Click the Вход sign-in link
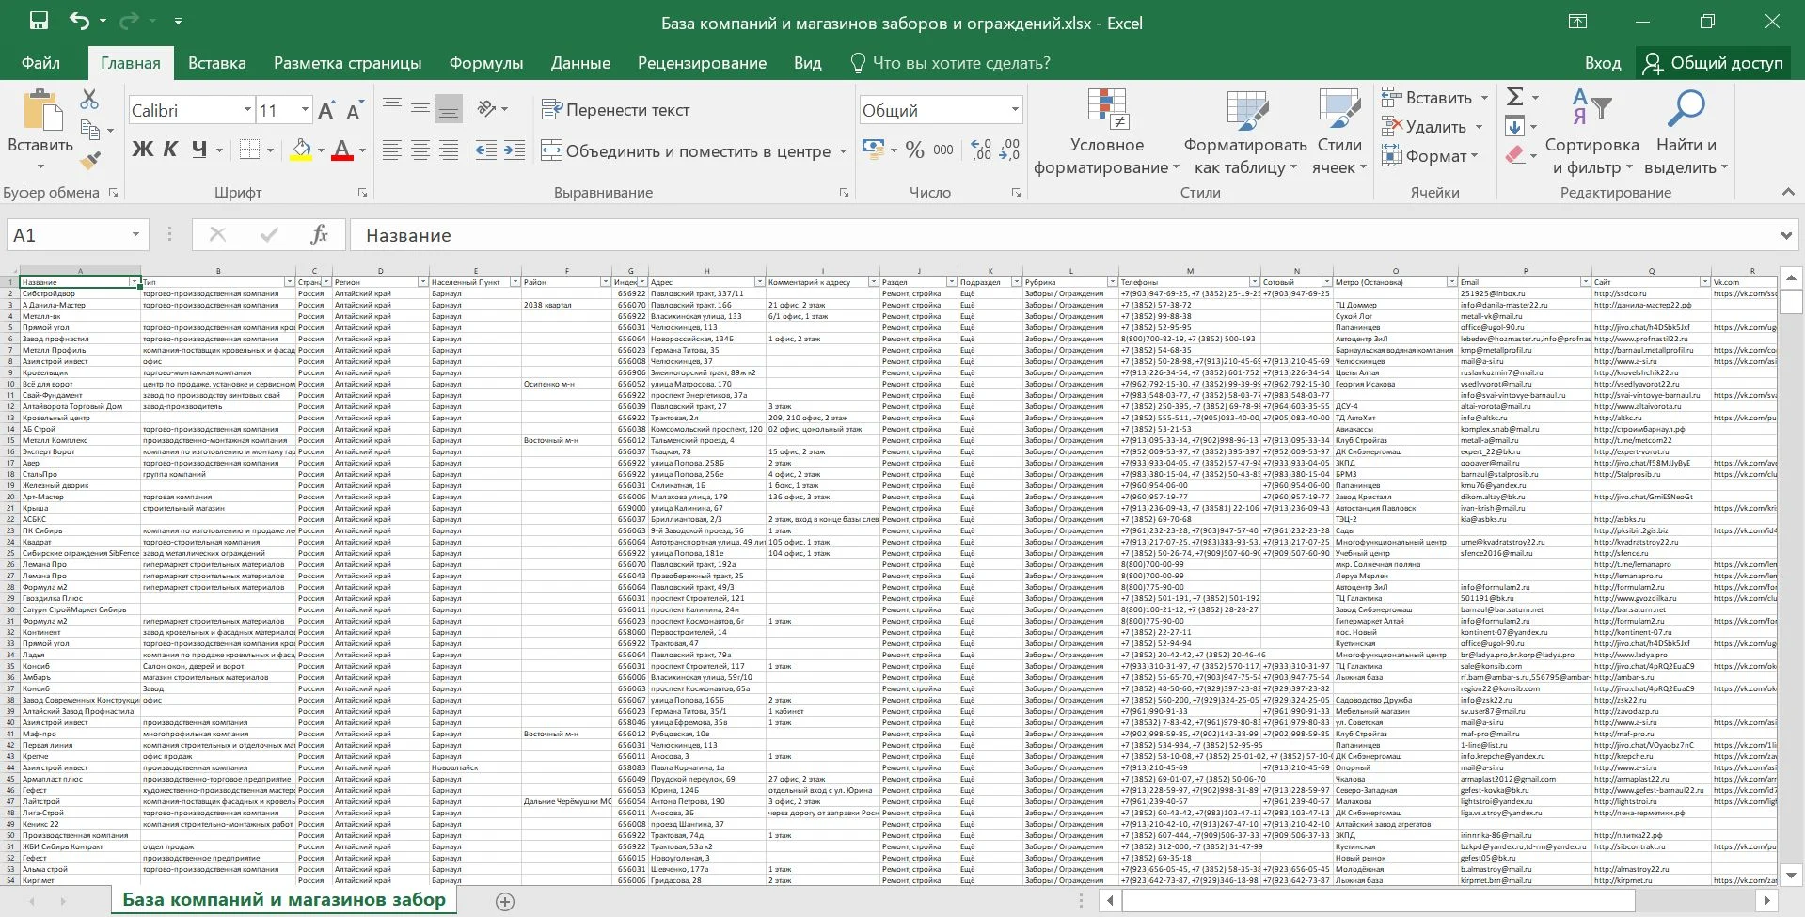Screen dimensions: 1805x917 pos(1602,63)
